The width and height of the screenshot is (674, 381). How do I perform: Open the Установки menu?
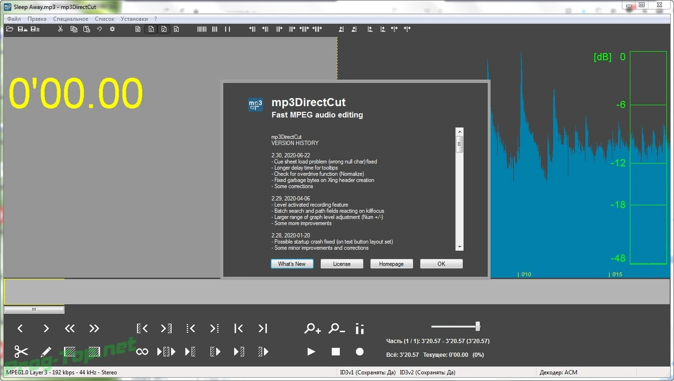134,19
